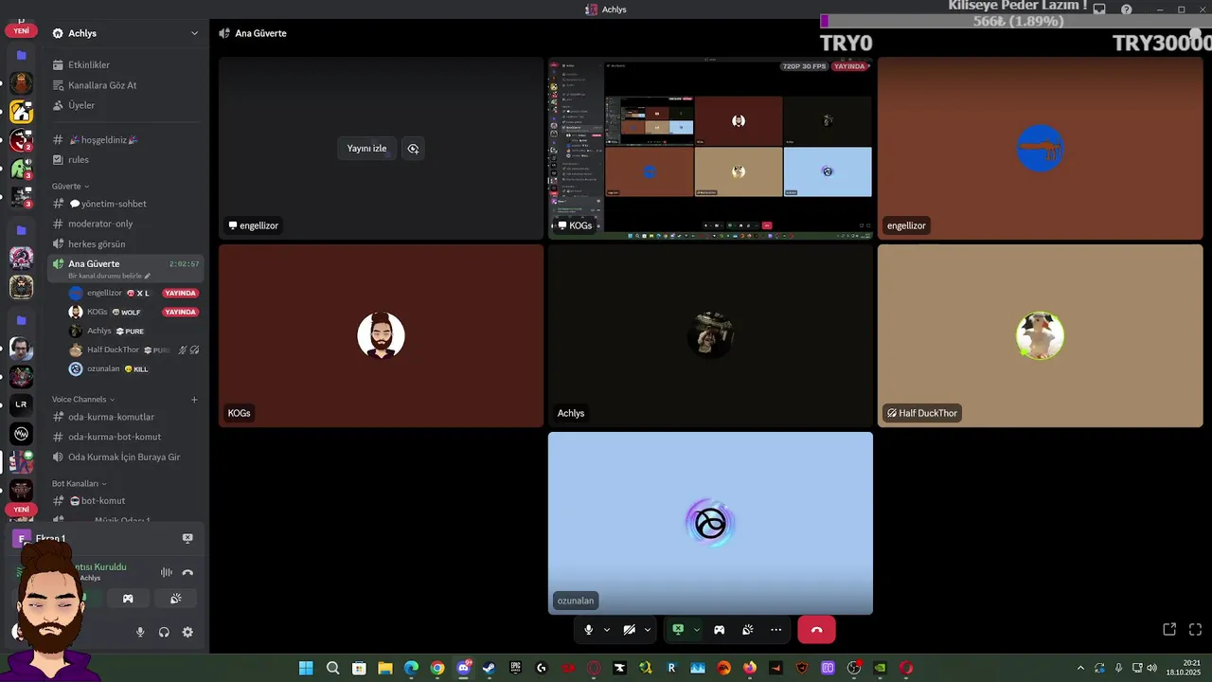The width and height of the screenshot is (1212, 682).
Task: Pop out call window icon
Action: point(1169,630)
